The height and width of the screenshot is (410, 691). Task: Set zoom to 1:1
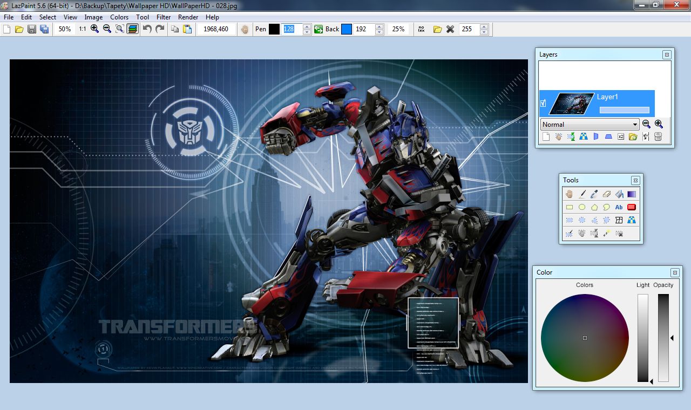pos(82,29)
